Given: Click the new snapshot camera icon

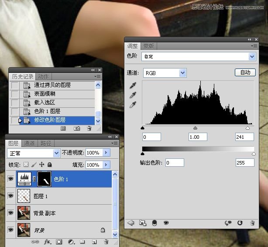Looking at the screenshot, I should (x=77, y=128).
